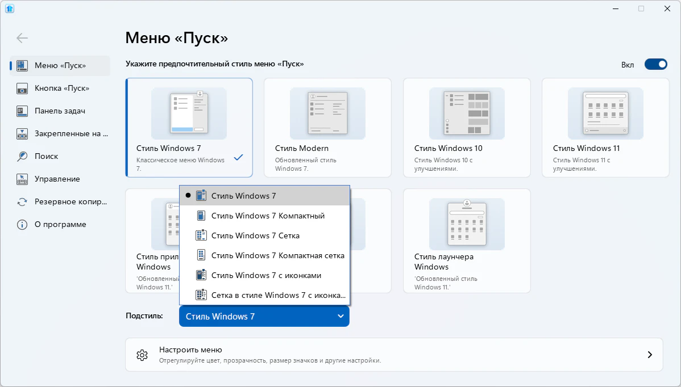Click the Стиль Windows 10 card title
This screenshot has width=681, height=387.
pos(448,148)
